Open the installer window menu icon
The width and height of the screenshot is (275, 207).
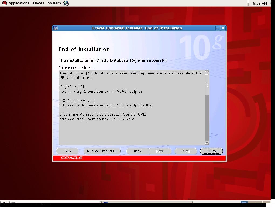point(56,28)
